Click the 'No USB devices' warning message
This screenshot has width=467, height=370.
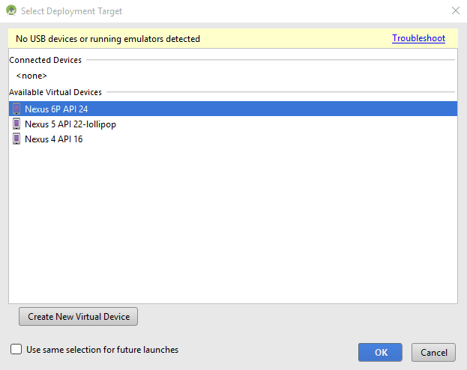tap(108, 39)
